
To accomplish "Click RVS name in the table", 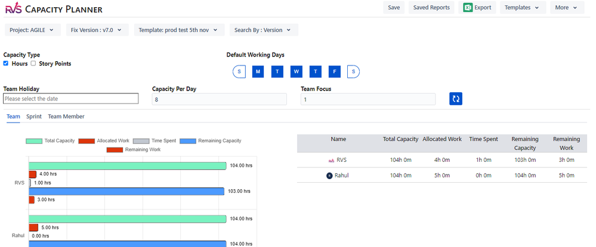I will pyautogui.click(x=342, y=160).
